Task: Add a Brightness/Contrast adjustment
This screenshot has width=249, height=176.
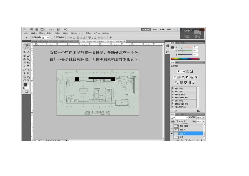Action: pyautogui.click(x=179, y=71)
